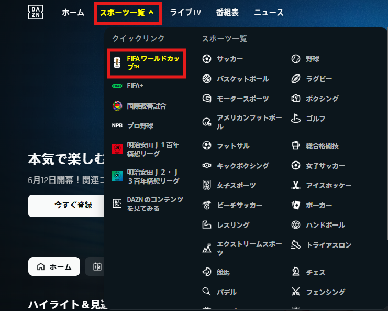Open ライブTV in the header
Screen dimensions: 388x311
(x=185, y=13)
